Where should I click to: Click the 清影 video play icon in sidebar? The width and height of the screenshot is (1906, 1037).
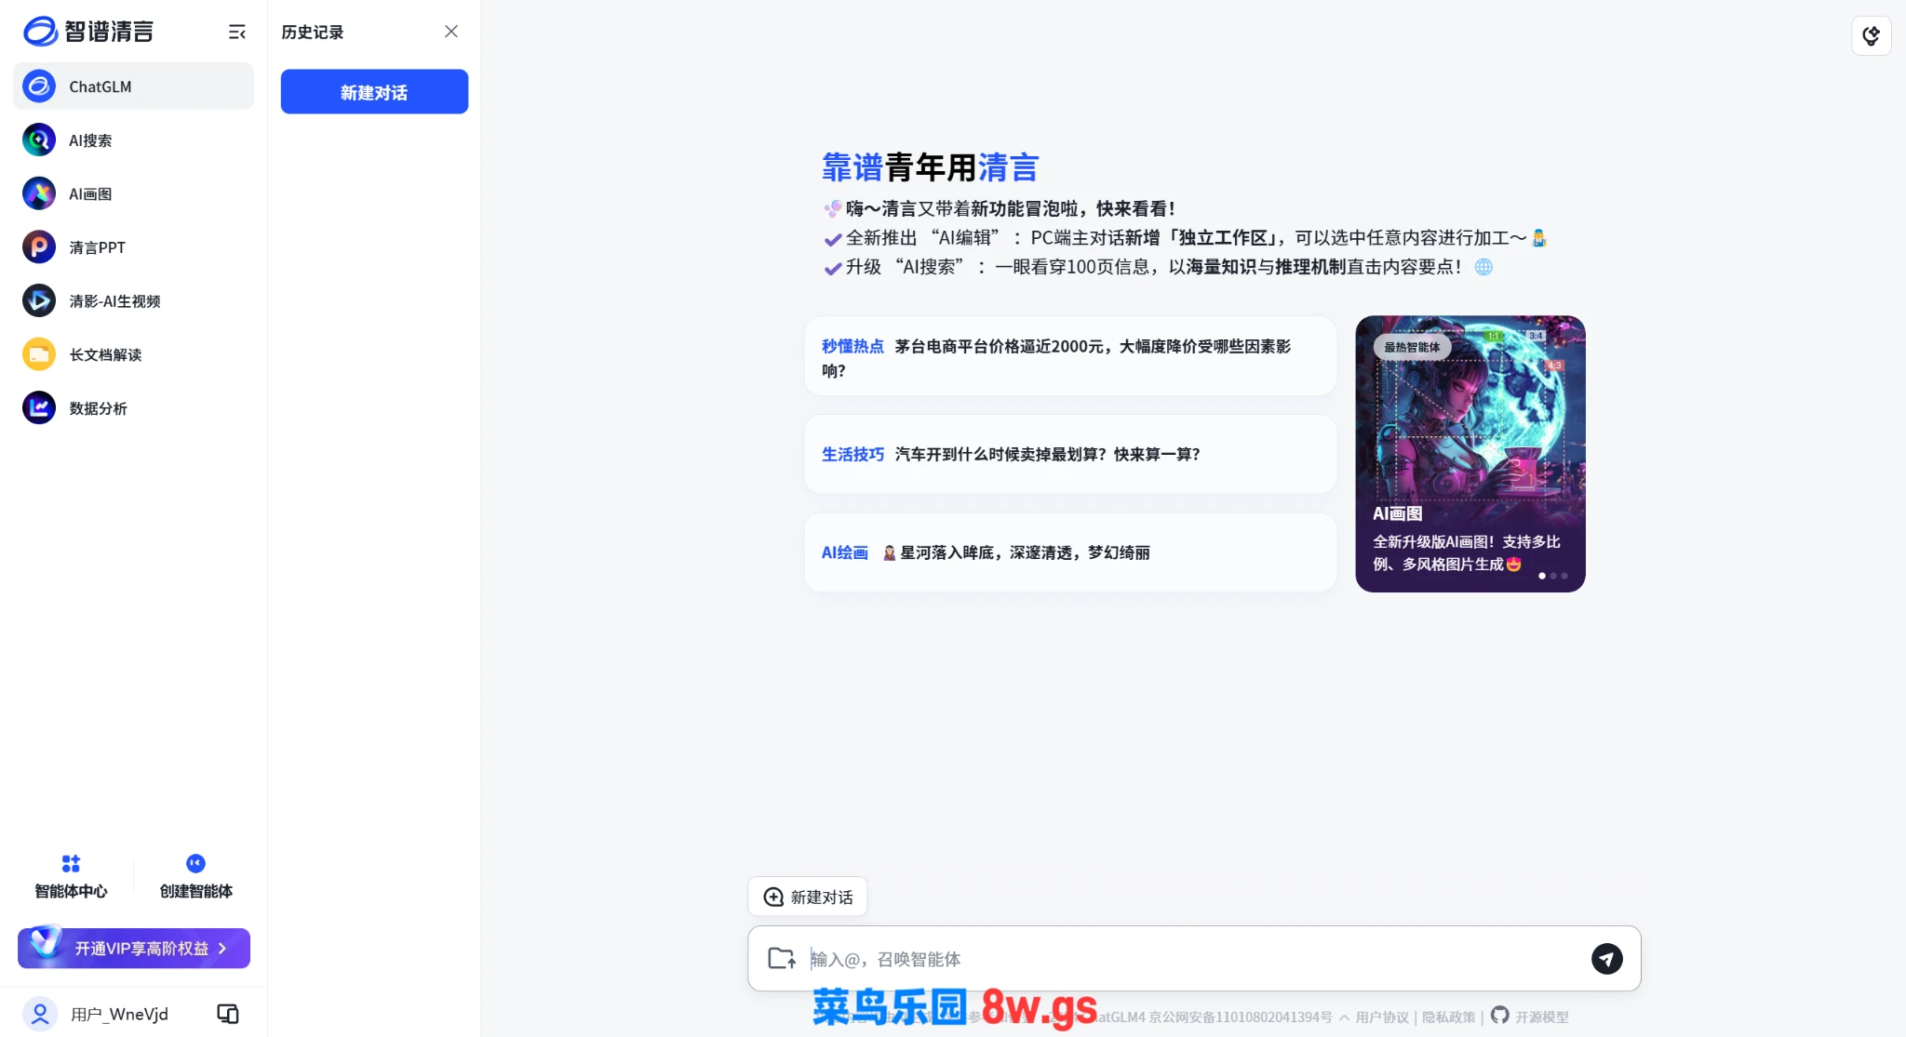tap(39, 301)
